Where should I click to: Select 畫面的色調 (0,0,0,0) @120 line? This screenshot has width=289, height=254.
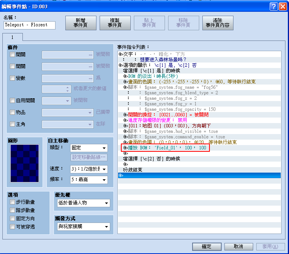pos(199,142)
